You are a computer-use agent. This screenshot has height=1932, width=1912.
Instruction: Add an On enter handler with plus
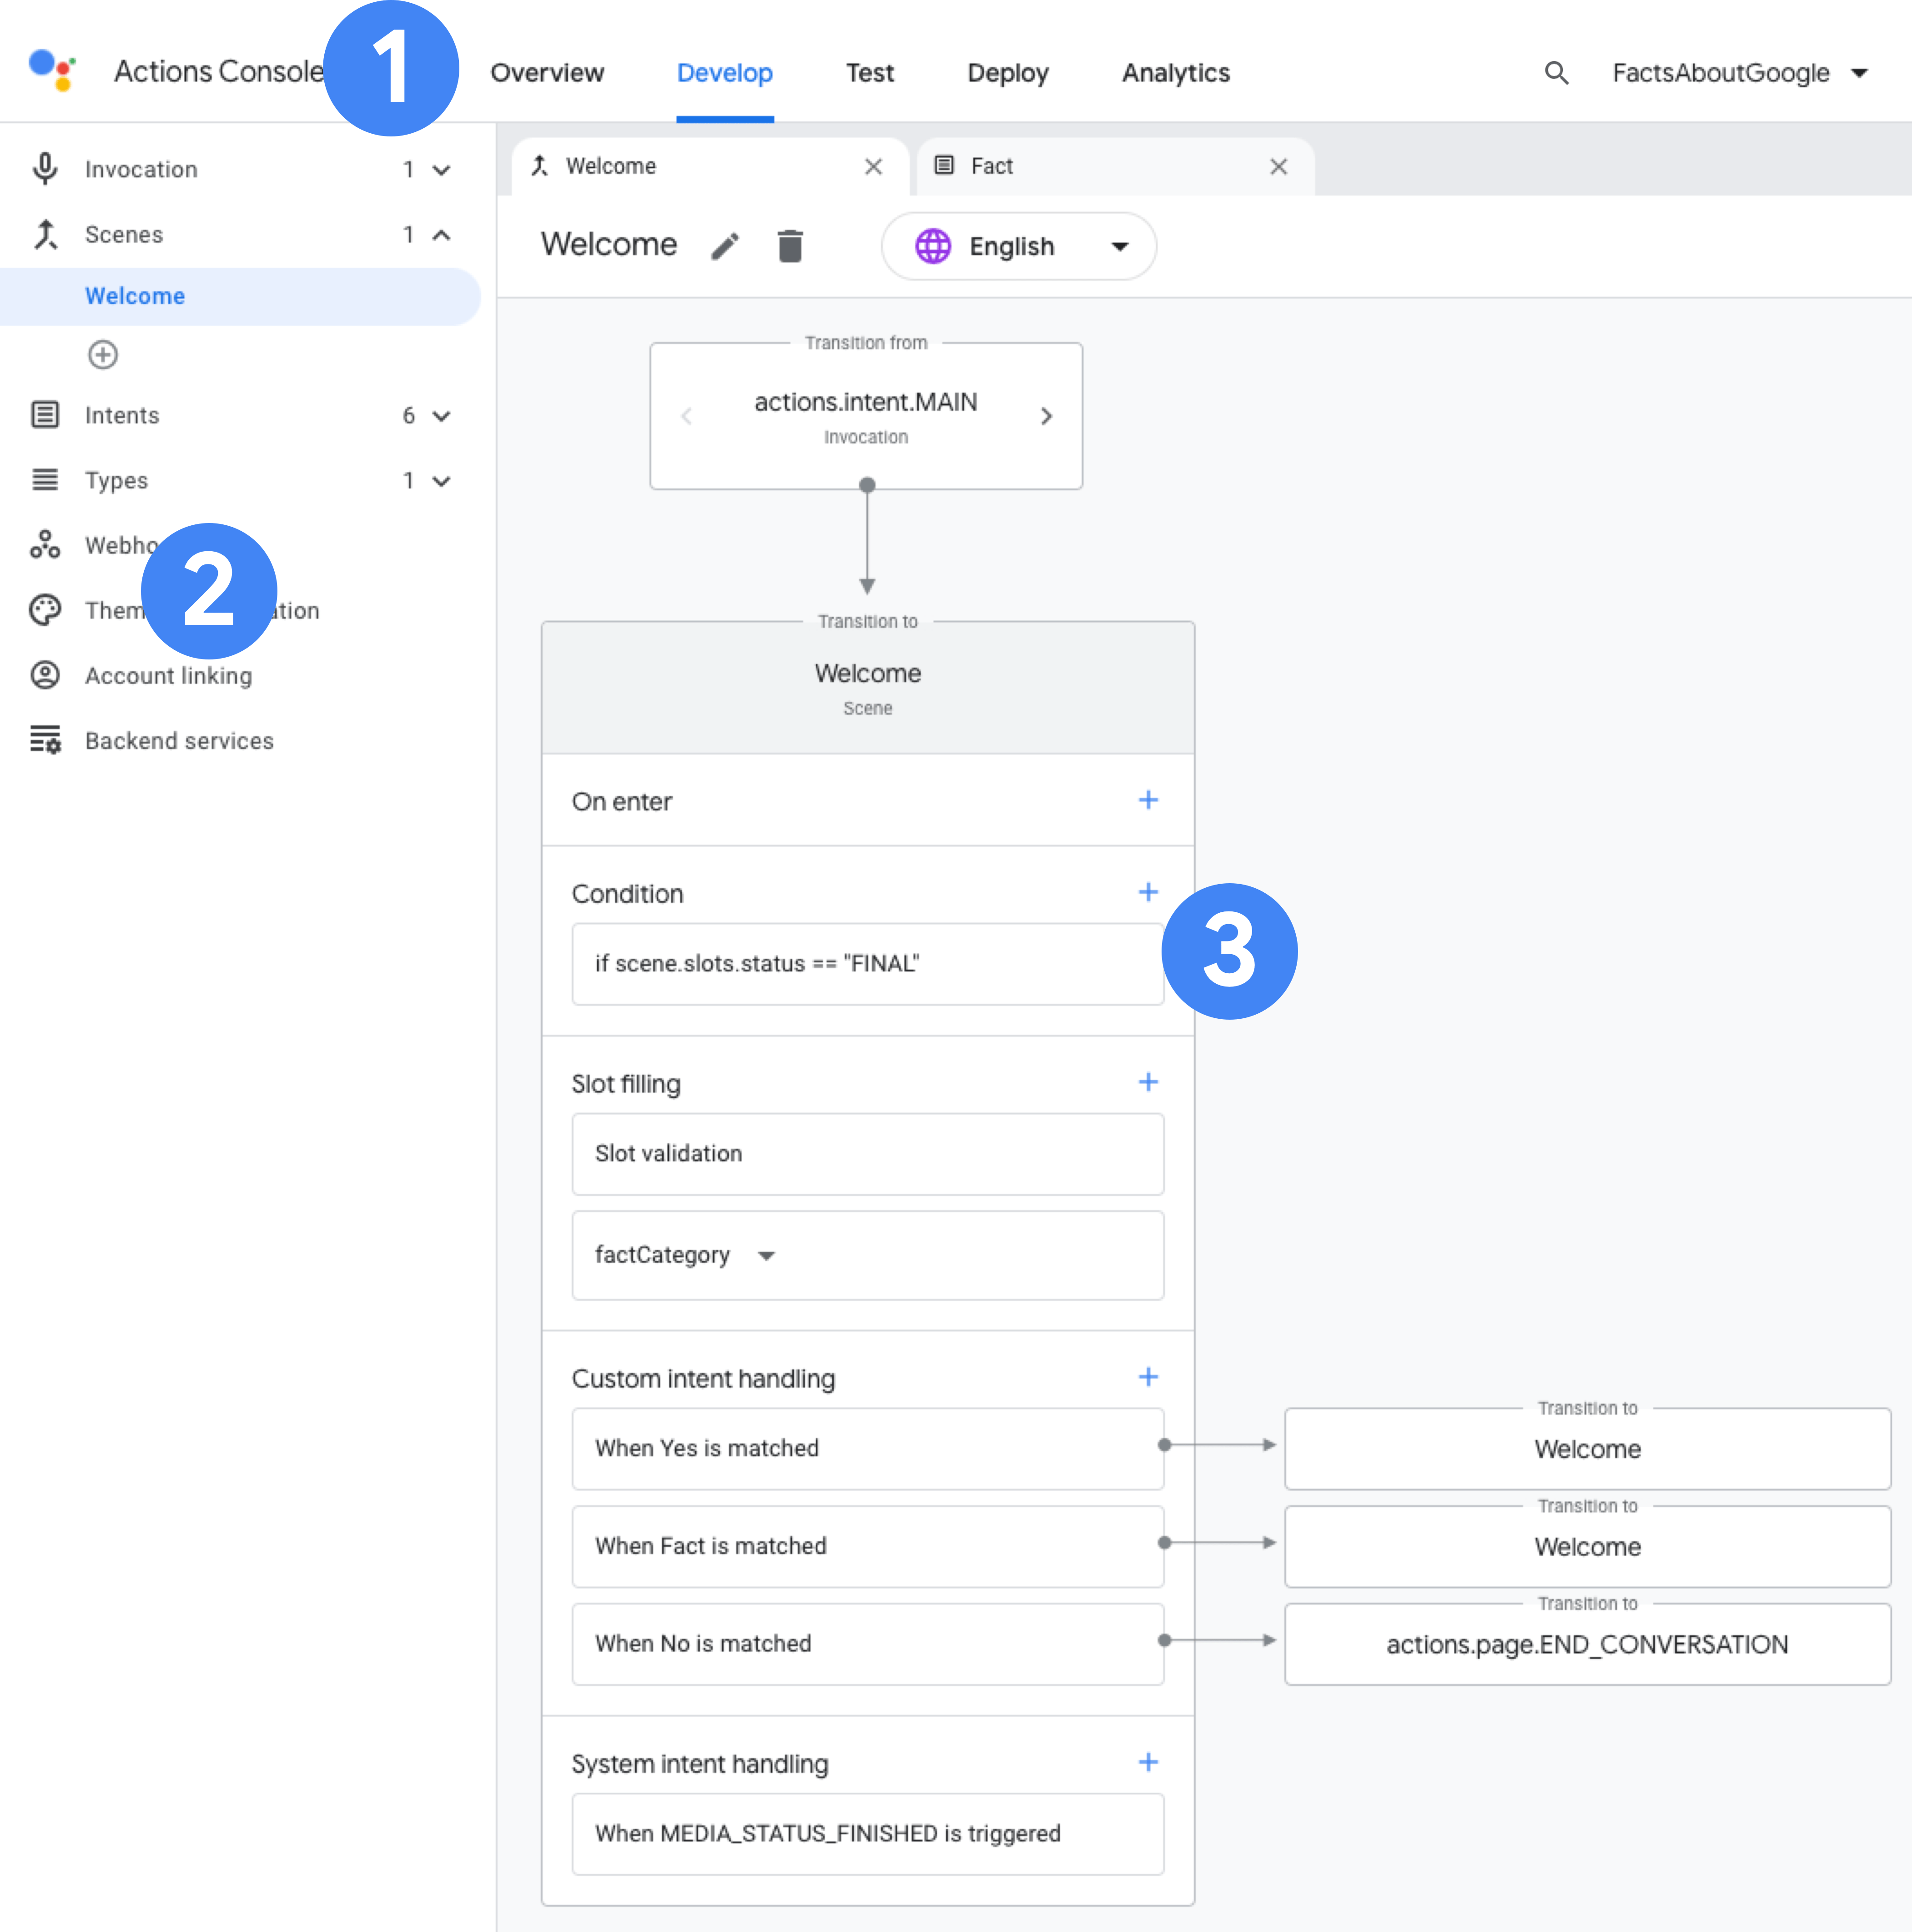[x=1148, y=800]
